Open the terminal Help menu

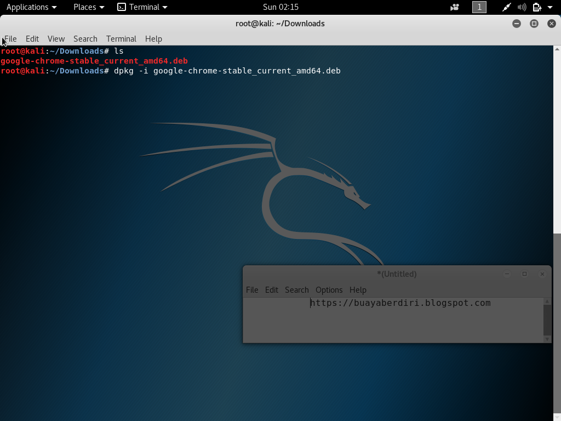(153, 39)
